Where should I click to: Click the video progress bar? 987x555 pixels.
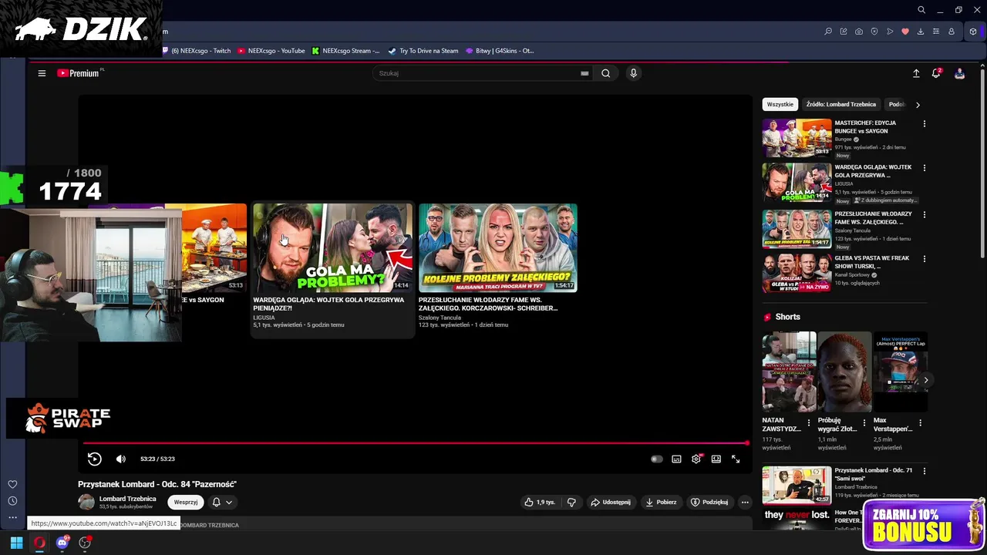pyautogui.click(x=415, y=443)
